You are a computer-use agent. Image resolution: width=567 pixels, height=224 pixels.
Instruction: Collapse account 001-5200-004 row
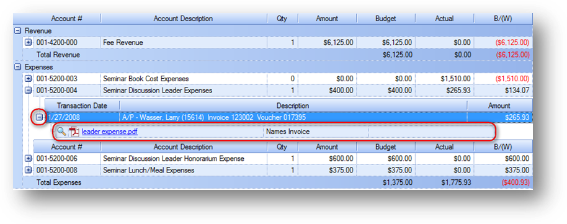[x=28, y=90]
